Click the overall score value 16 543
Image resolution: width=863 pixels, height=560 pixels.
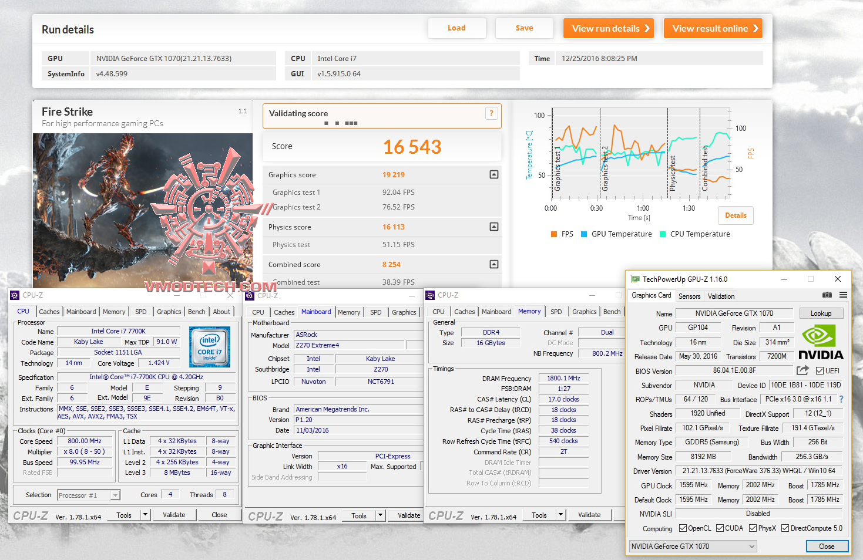(412, 147)
